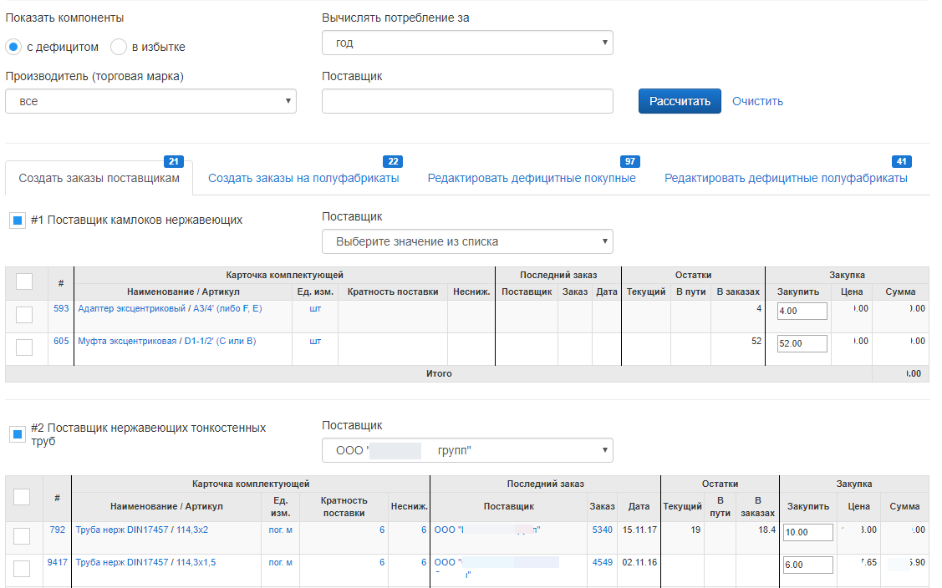942x588 pixels.
Task: Click the 'Очистить' link
Action: pyautogui.click(x=757, y=101)
